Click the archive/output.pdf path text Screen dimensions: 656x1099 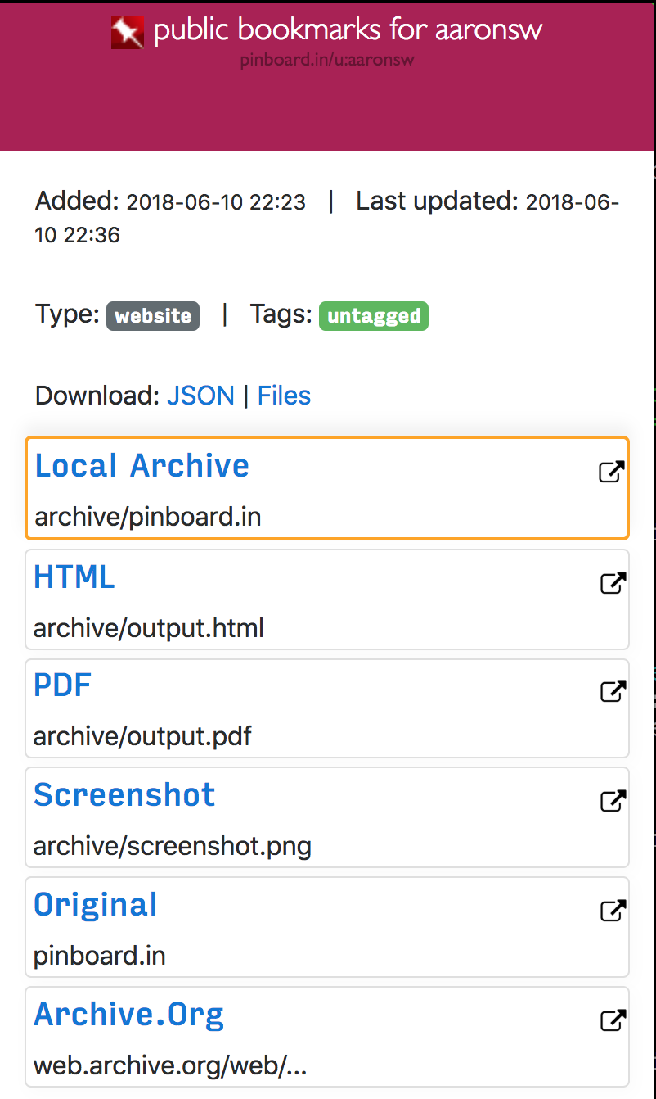142,736
